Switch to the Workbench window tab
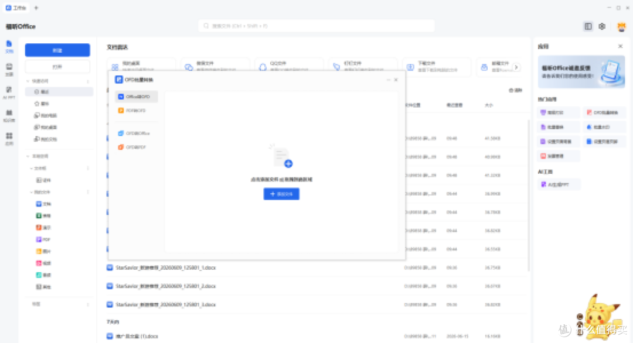 click(16, 8)
